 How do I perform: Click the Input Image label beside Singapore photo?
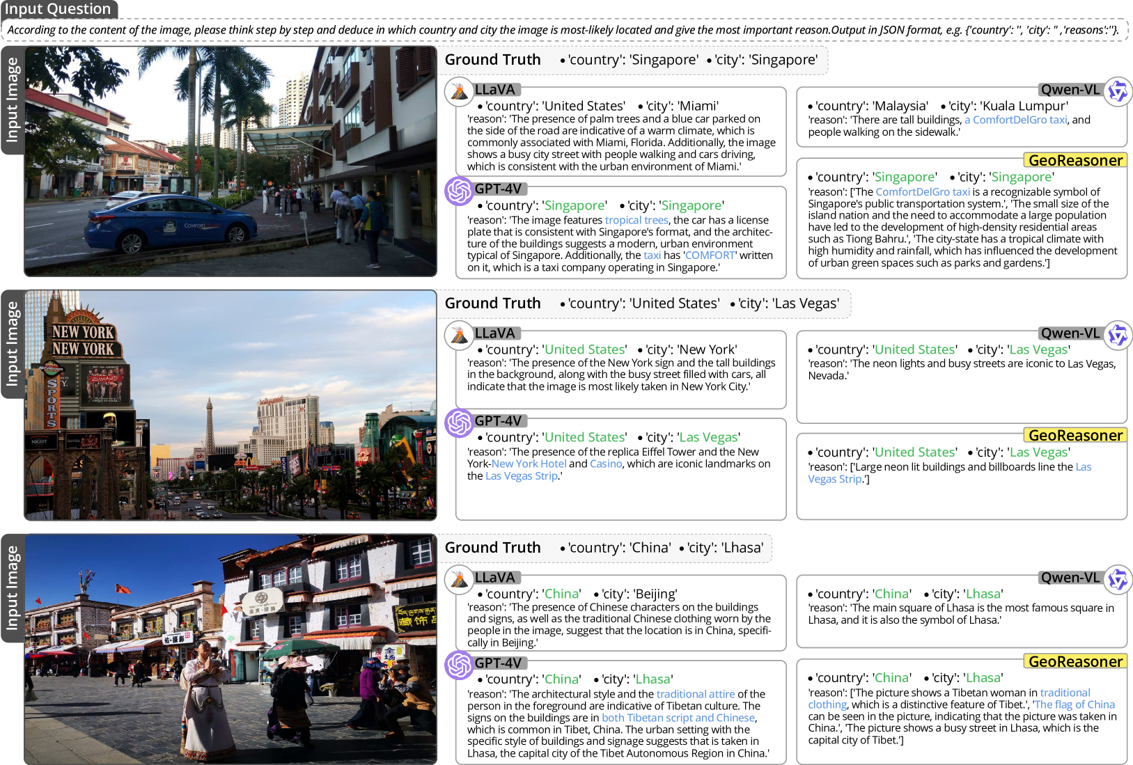[x=13, y=100]
